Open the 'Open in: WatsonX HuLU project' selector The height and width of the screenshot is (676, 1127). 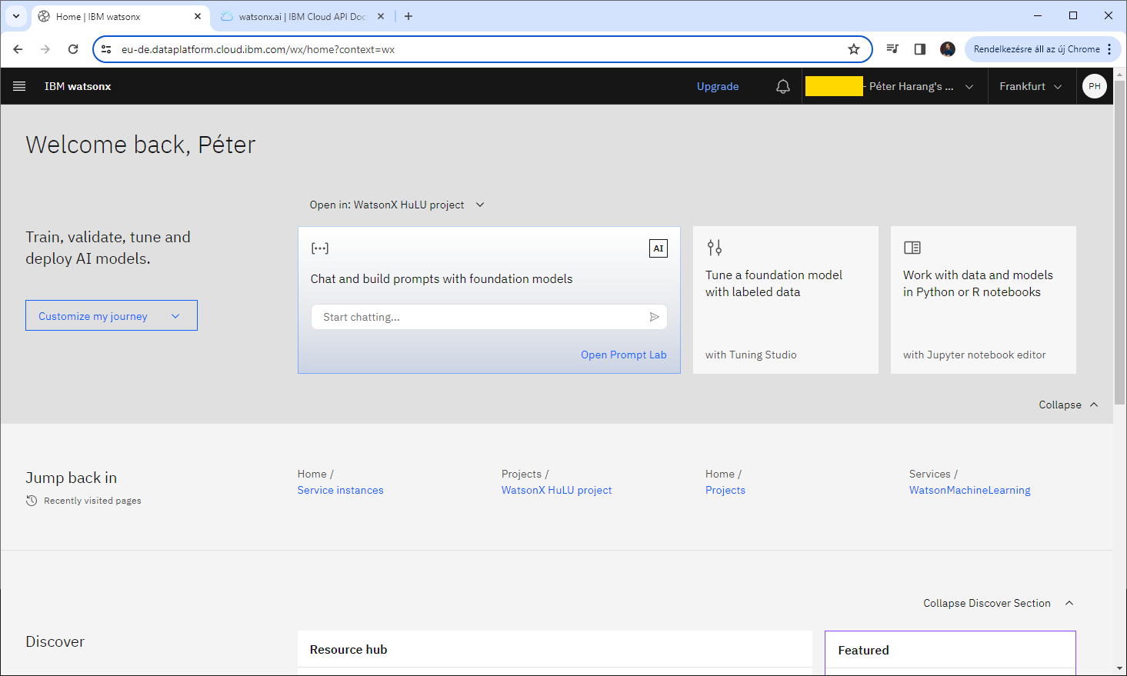pos(397,205)
